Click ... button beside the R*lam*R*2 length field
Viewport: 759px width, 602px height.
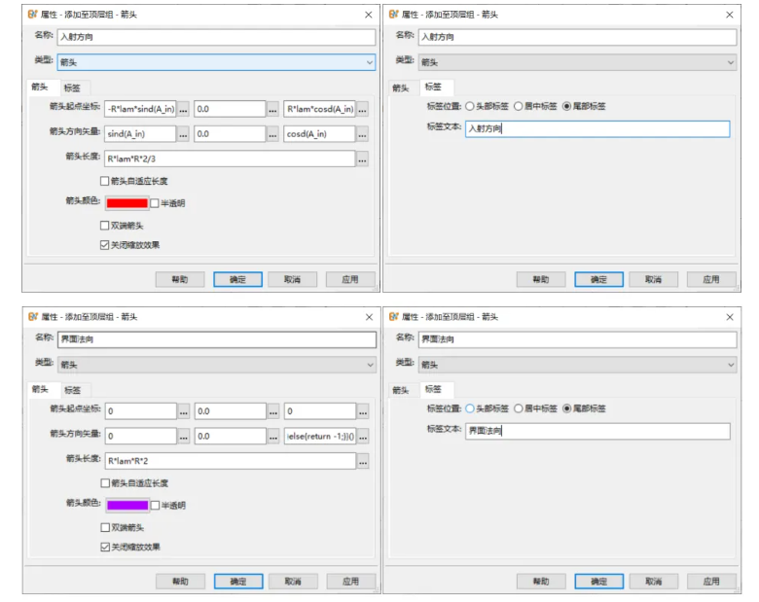click(363, 461)
